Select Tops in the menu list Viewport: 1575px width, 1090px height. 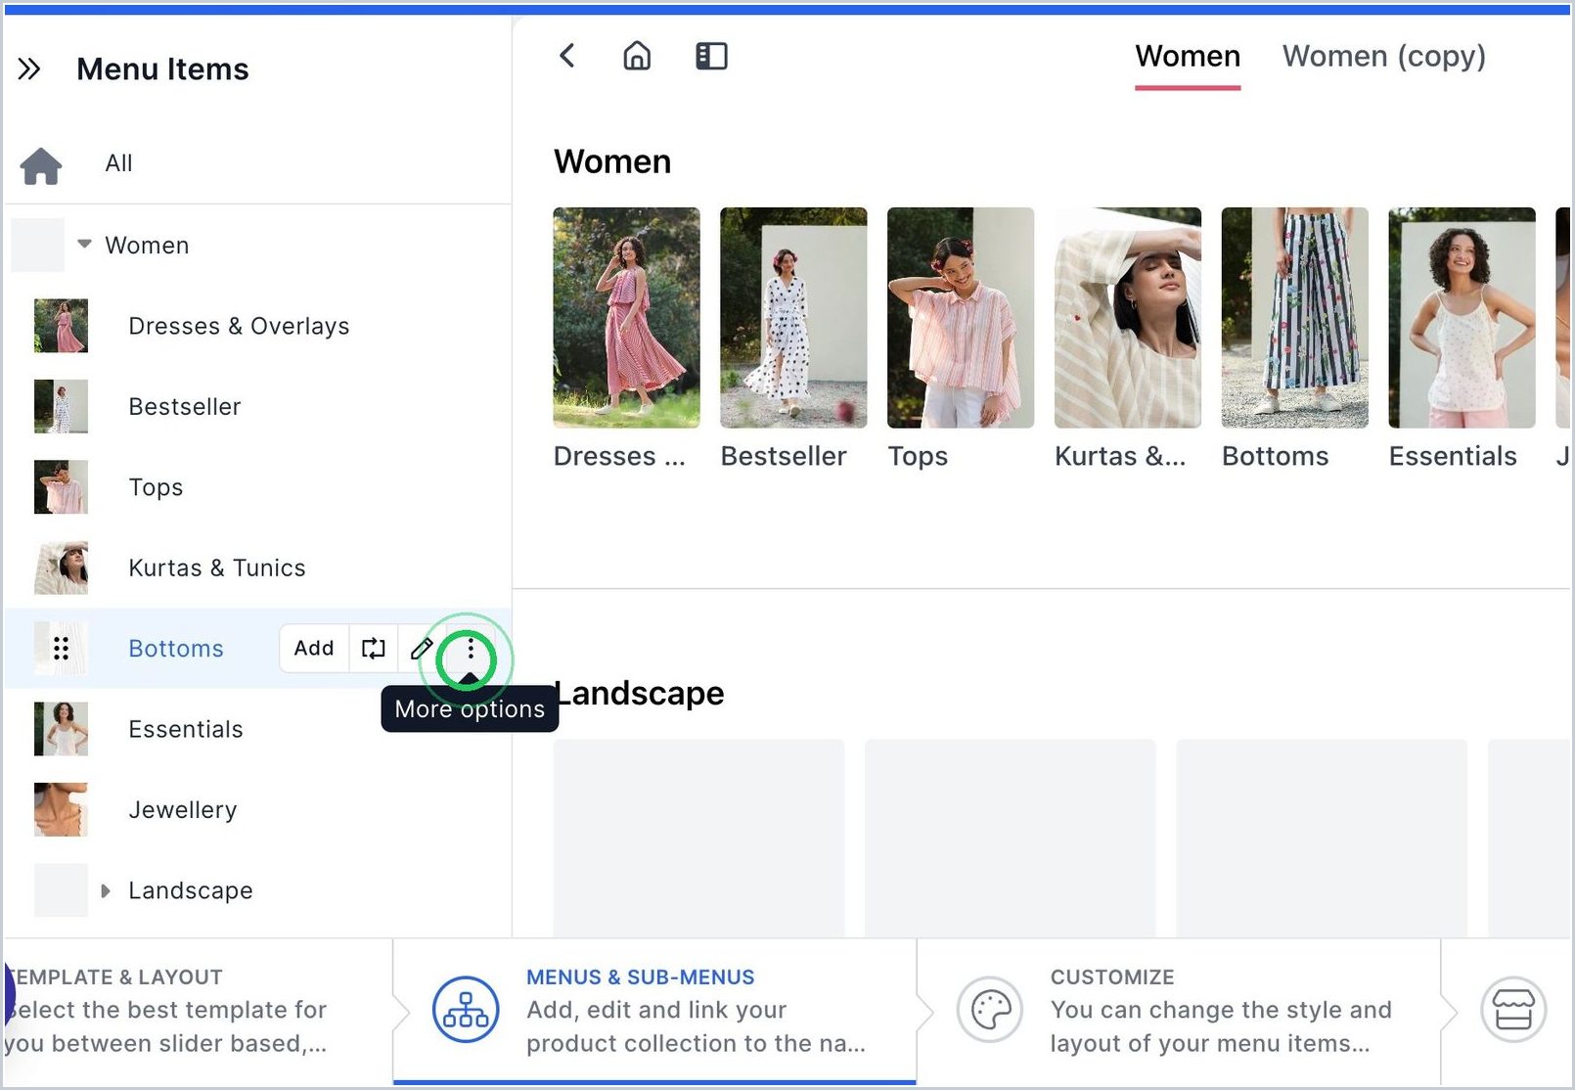click(156, 487)
